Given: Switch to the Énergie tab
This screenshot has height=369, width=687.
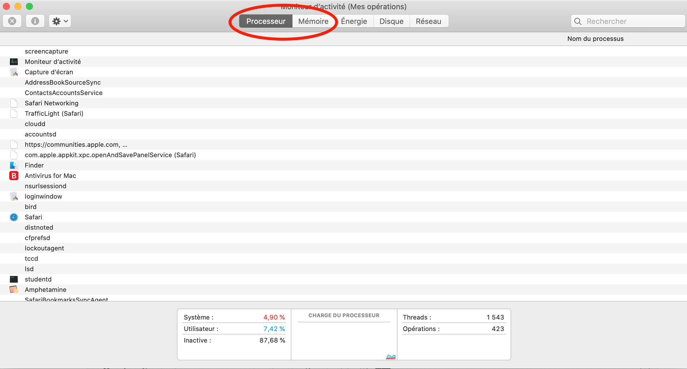Looking at the screenshot, I should tap(354, 21).
